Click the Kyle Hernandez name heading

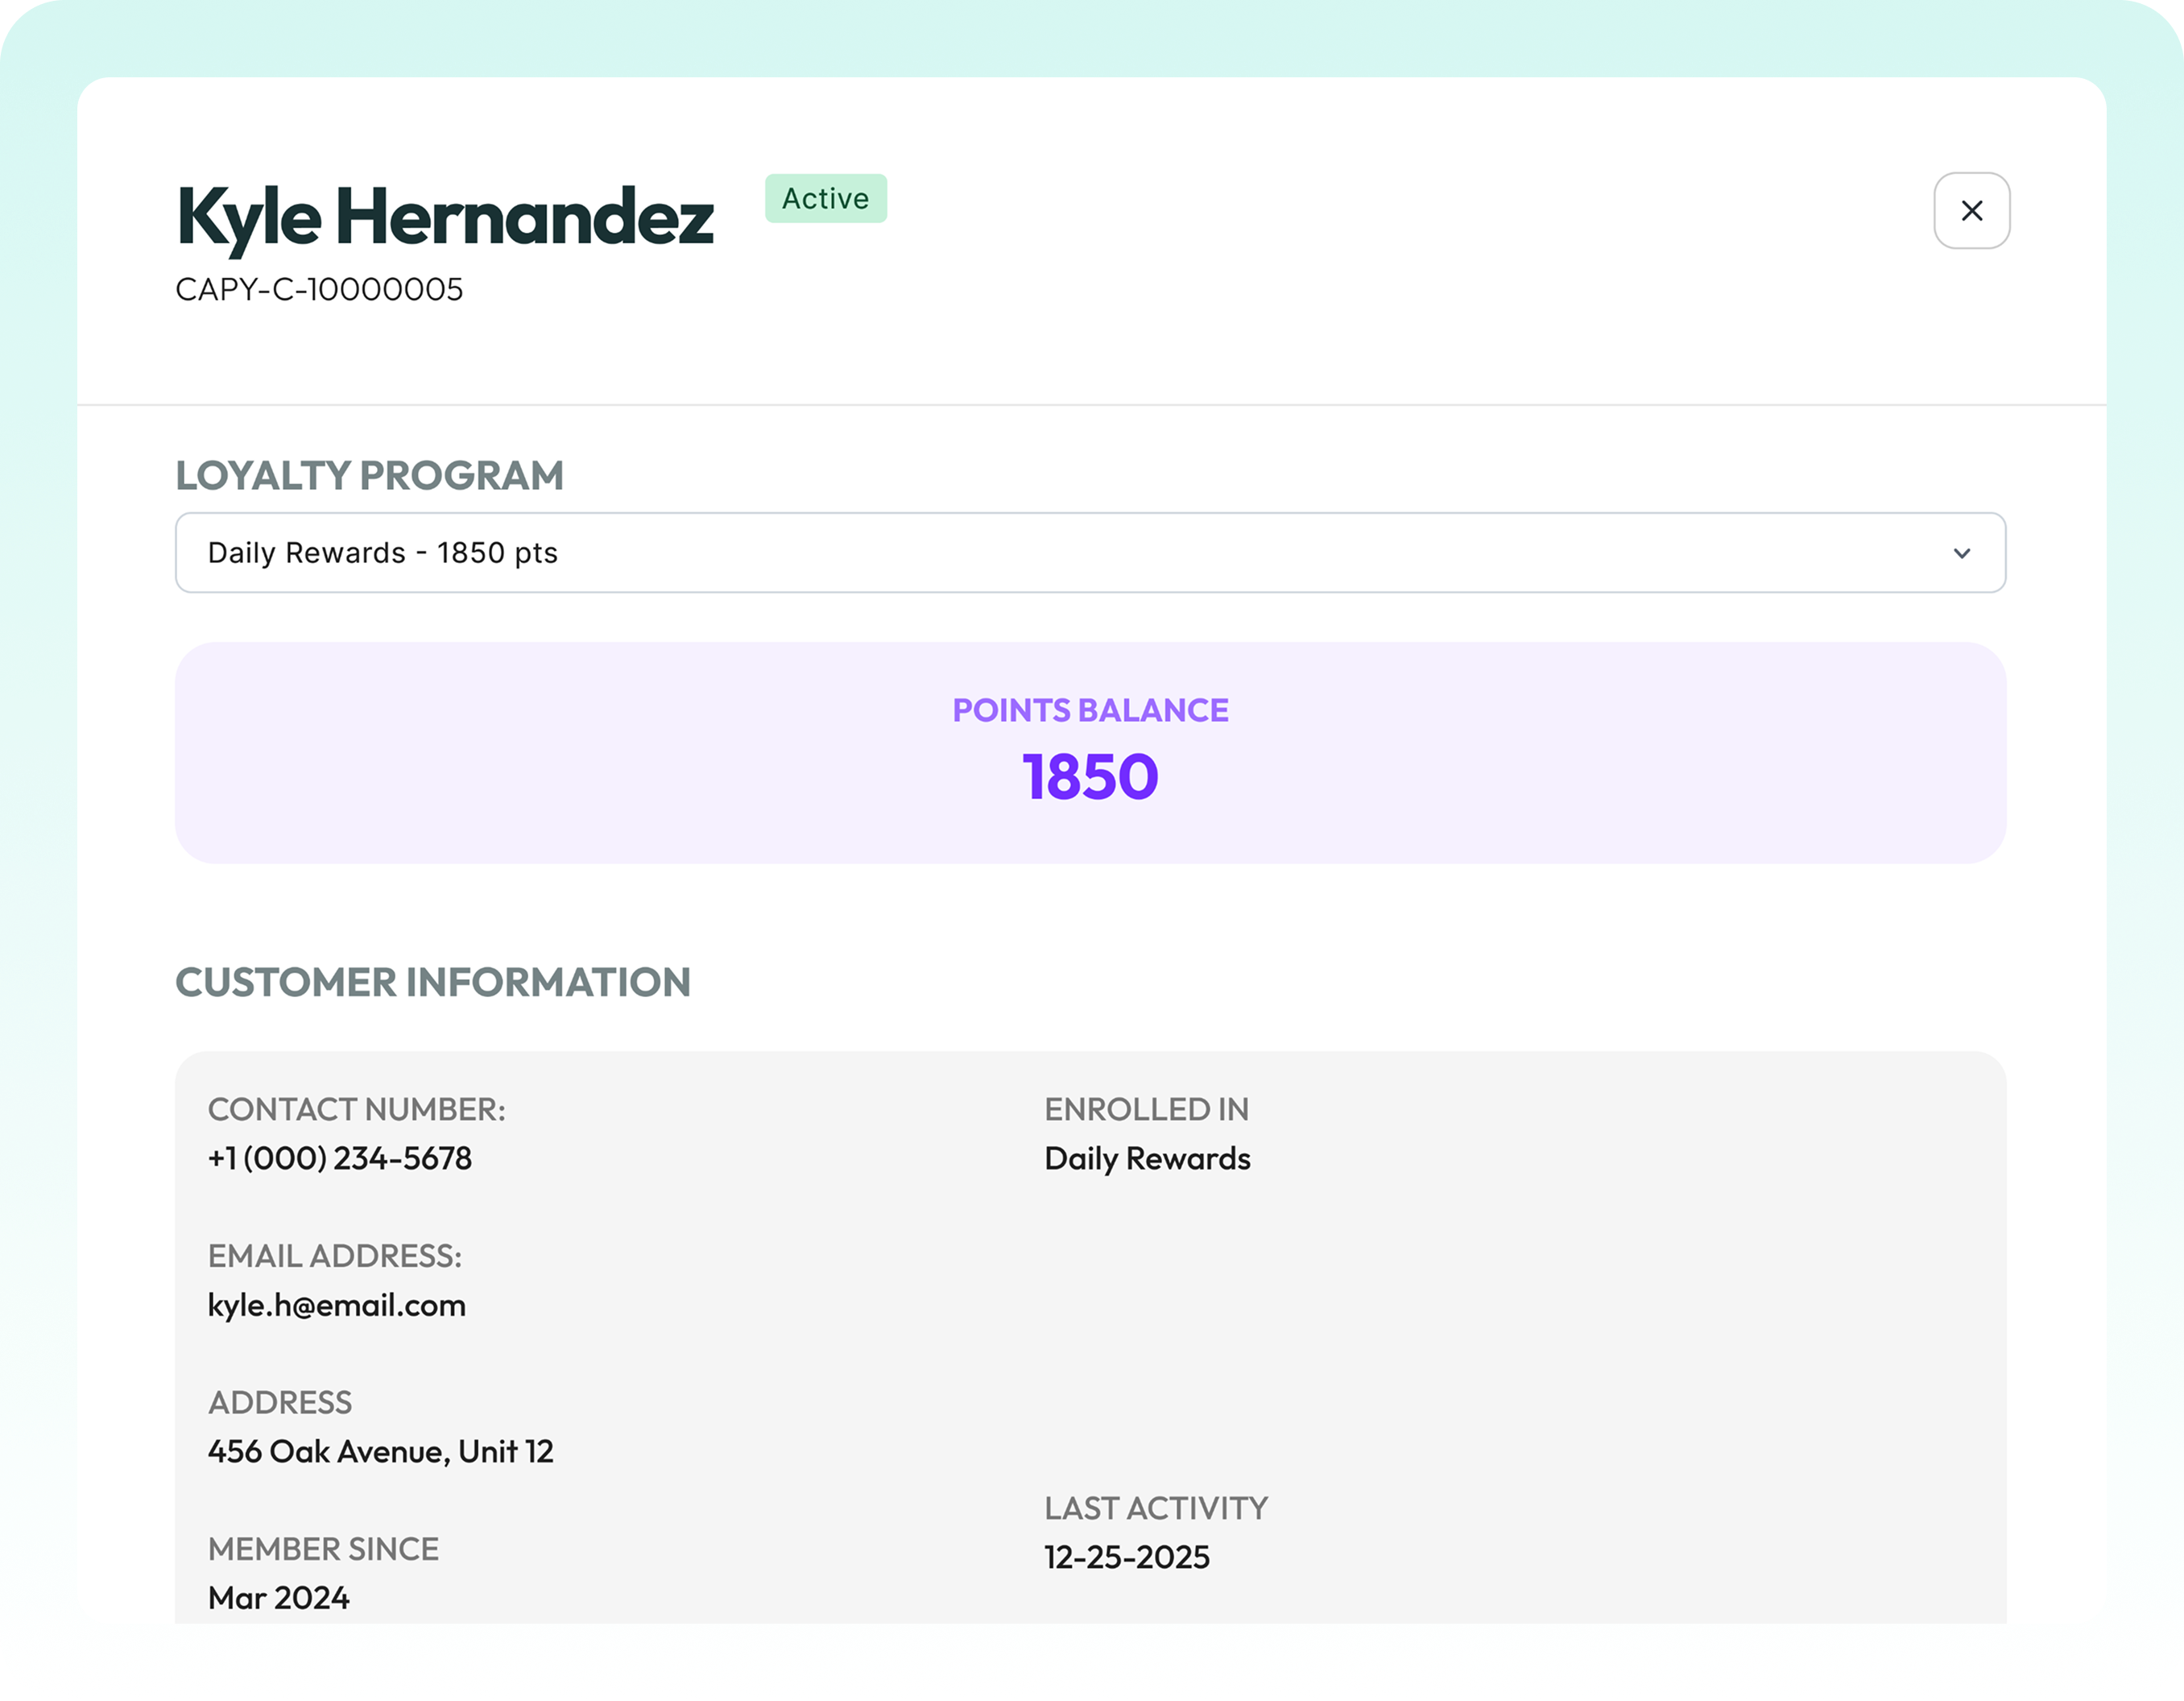(x=446, y=217)
